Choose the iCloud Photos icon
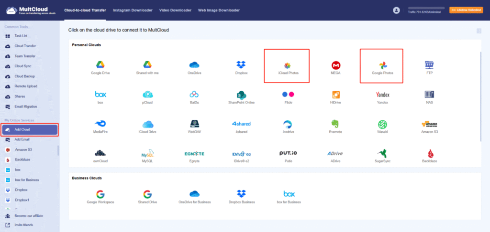Image resolution: width=490 pixels, height=232 pixels. point(288,65)
